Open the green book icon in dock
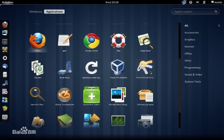The height and width of the screenshot is (140, 224). tap(5, 108)
